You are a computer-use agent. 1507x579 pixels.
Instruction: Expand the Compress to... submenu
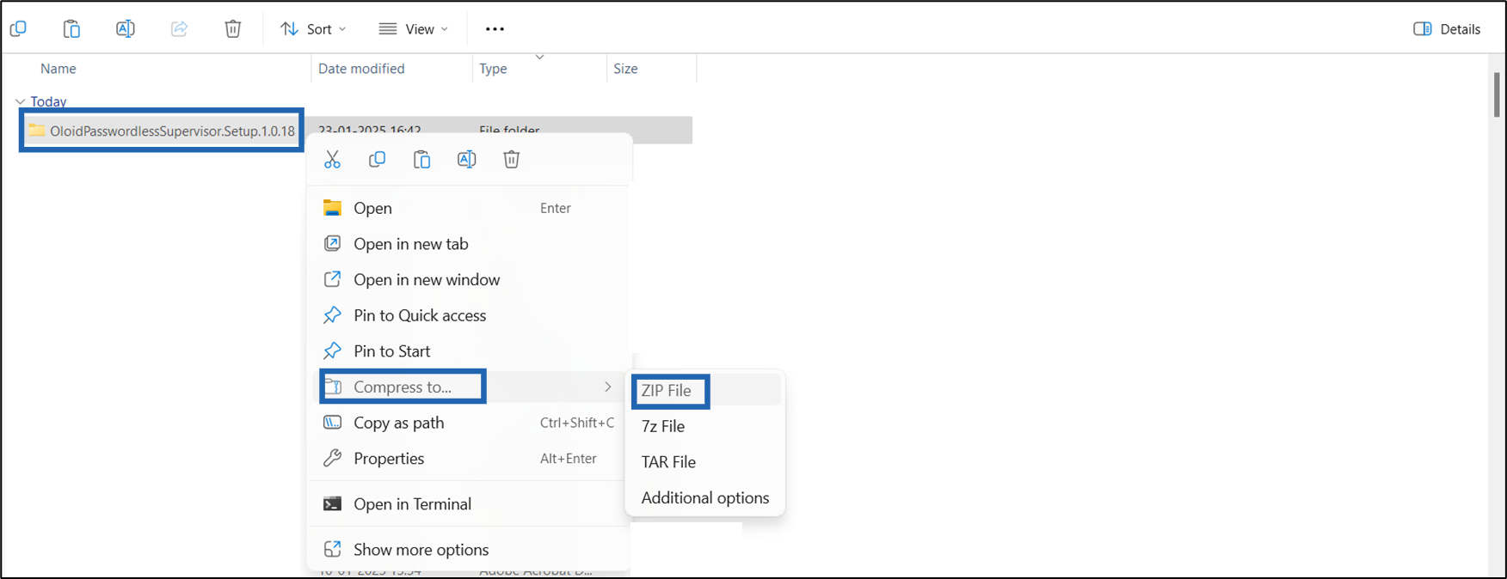pyautogui.click(x=469, y=387)
